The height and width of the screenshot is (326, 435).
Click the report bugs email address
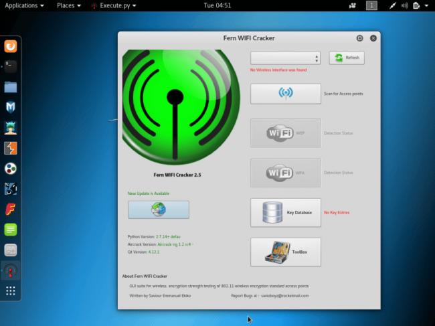(x=285, y=296)
